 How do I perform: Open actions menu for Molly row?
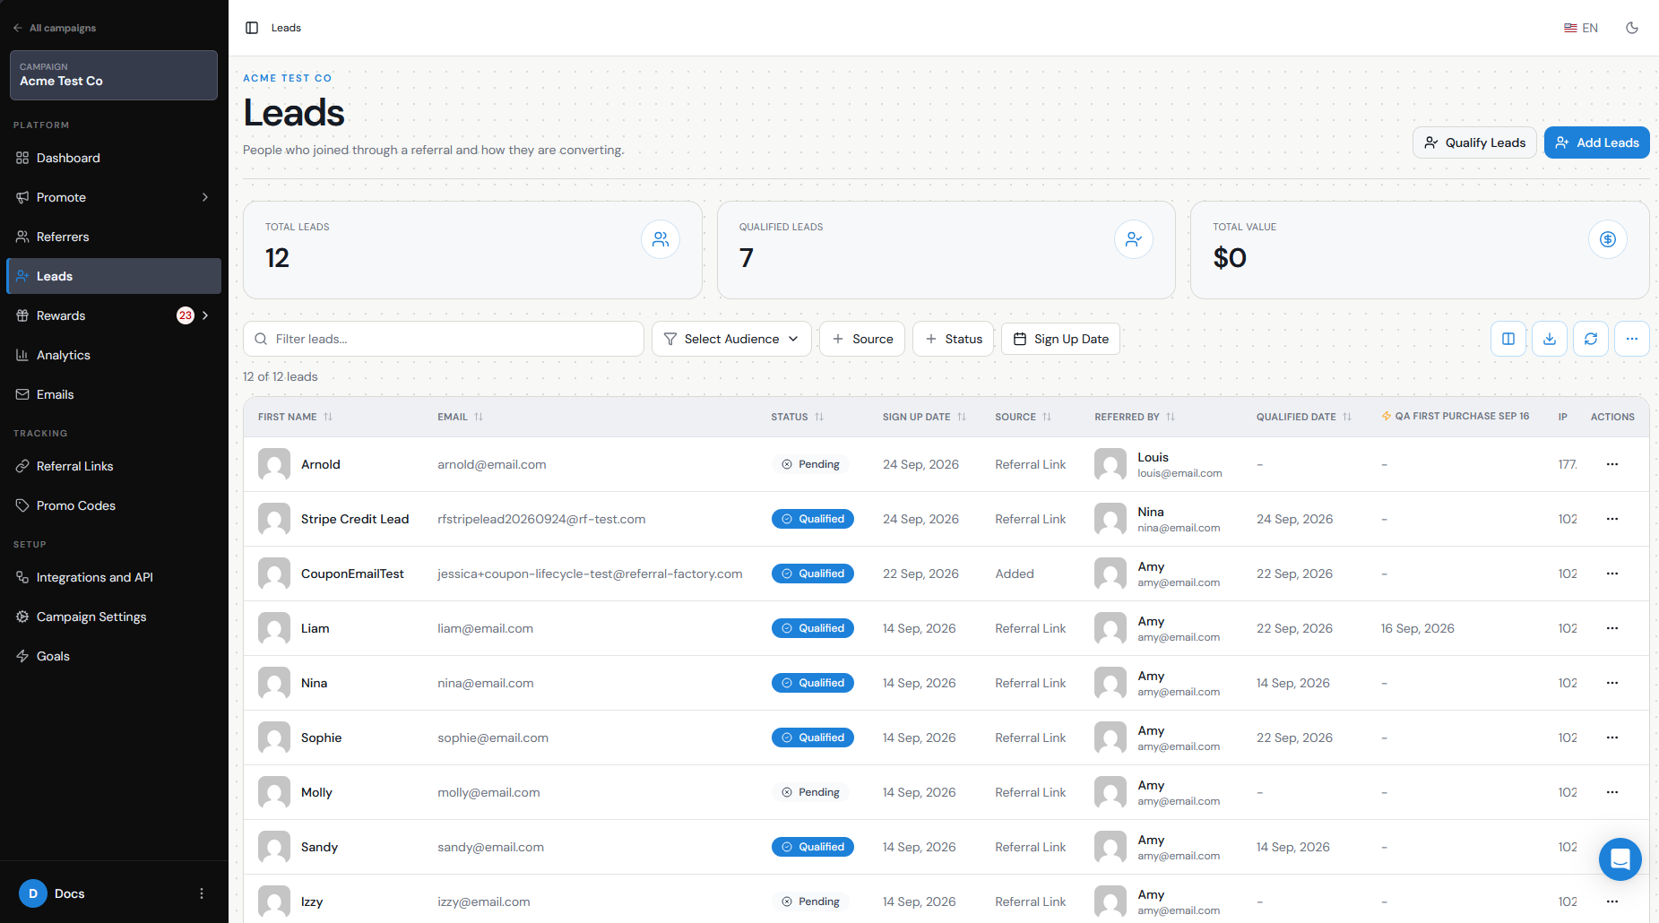[1612, 792]
